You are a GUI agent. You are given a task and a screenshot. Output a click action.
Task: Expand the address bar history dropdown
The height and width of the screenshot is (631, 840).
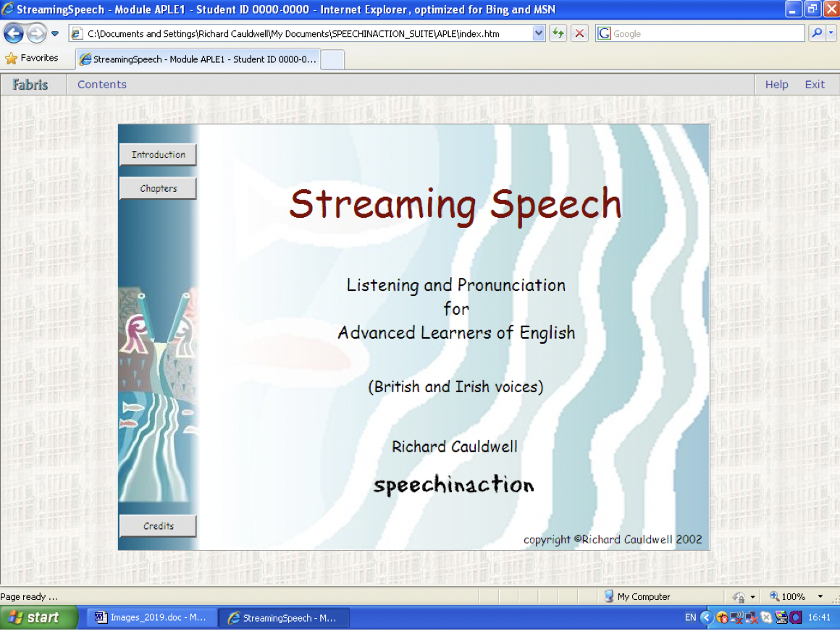coord(538,34)
